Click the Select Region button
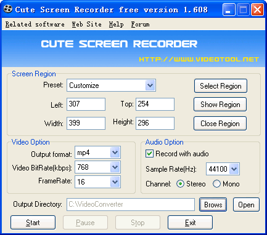Screen dimensions: 267x235 [x=221, y=86]
